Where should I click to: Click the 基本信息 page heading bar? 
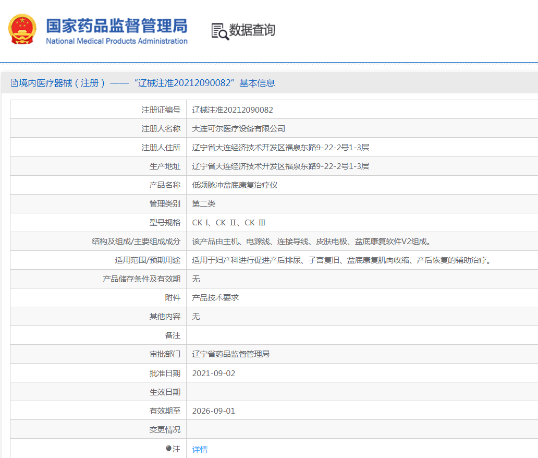pos(209,82)
